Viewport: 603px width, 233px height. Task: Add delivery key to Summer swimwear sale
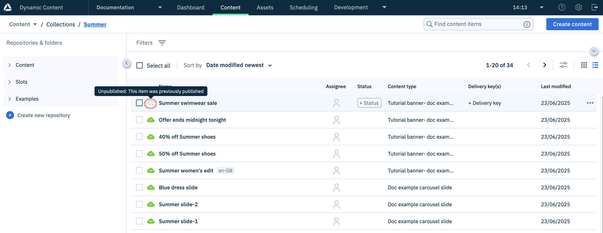click(484, 103)
